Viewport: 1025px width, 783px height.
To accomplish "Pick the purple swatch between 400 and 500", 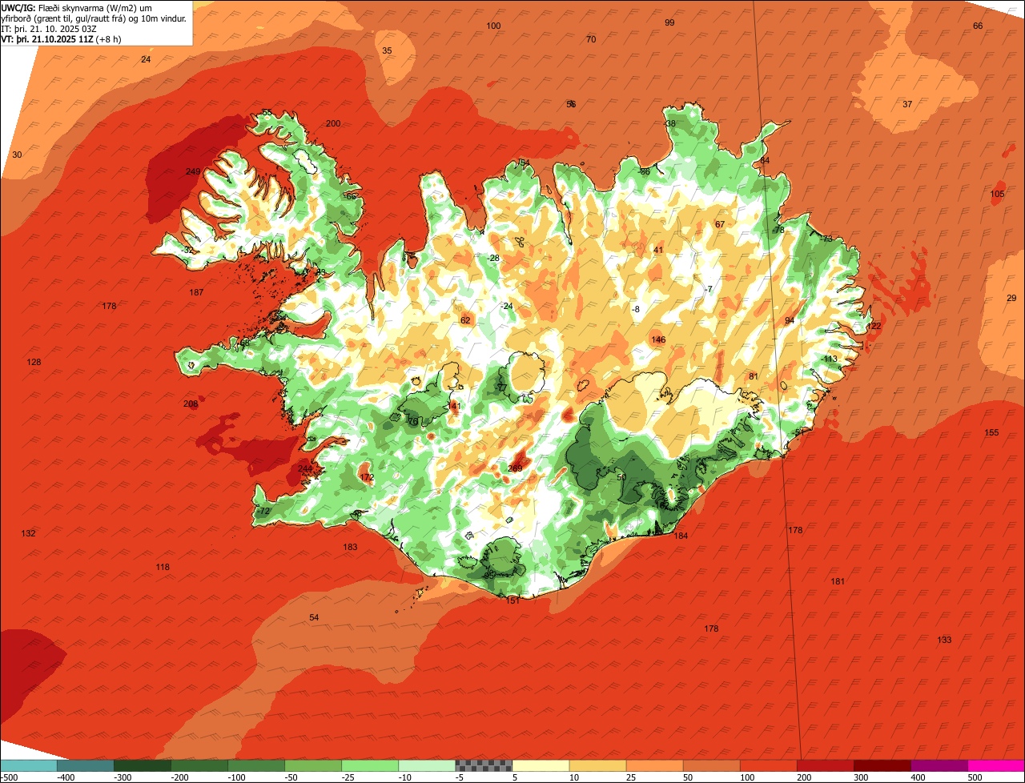I will pyautogui.click(x=939, y=766).
